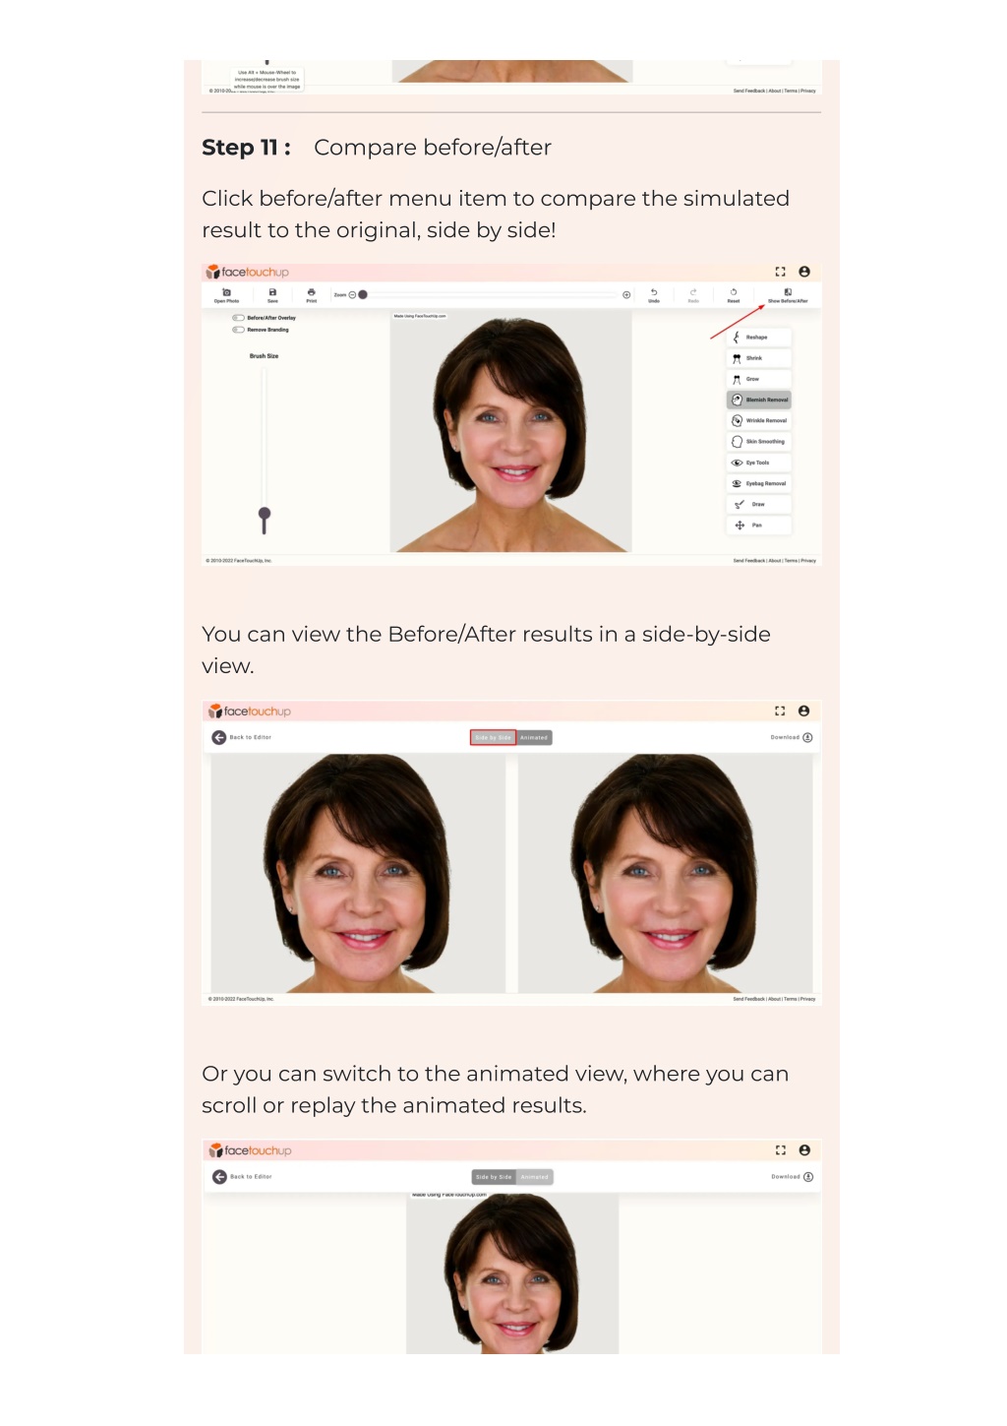Click the face photo in the Step 11 editor canvas
This screenshot has height=1426, width=1007.
(511, 432)
